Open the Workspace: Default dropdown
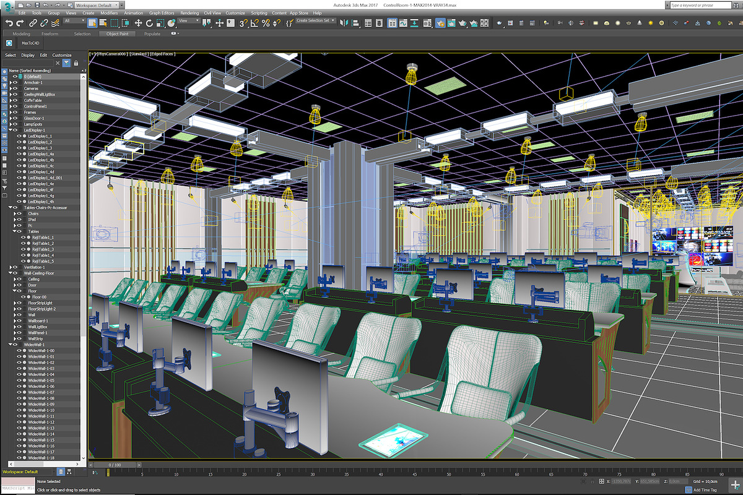 pos(97,5)
